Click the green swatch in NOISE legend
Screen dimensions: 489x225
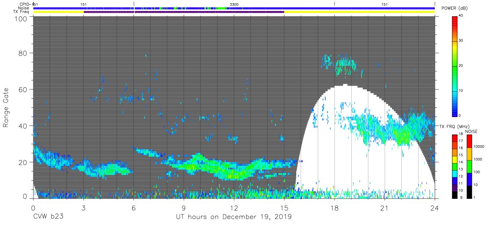point(469,166)
